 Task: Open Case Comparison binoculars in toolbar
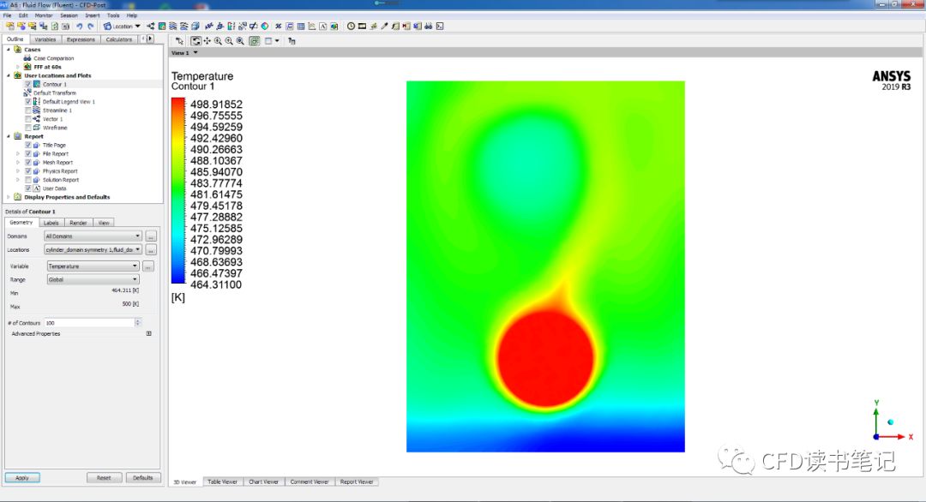(429, 26)
